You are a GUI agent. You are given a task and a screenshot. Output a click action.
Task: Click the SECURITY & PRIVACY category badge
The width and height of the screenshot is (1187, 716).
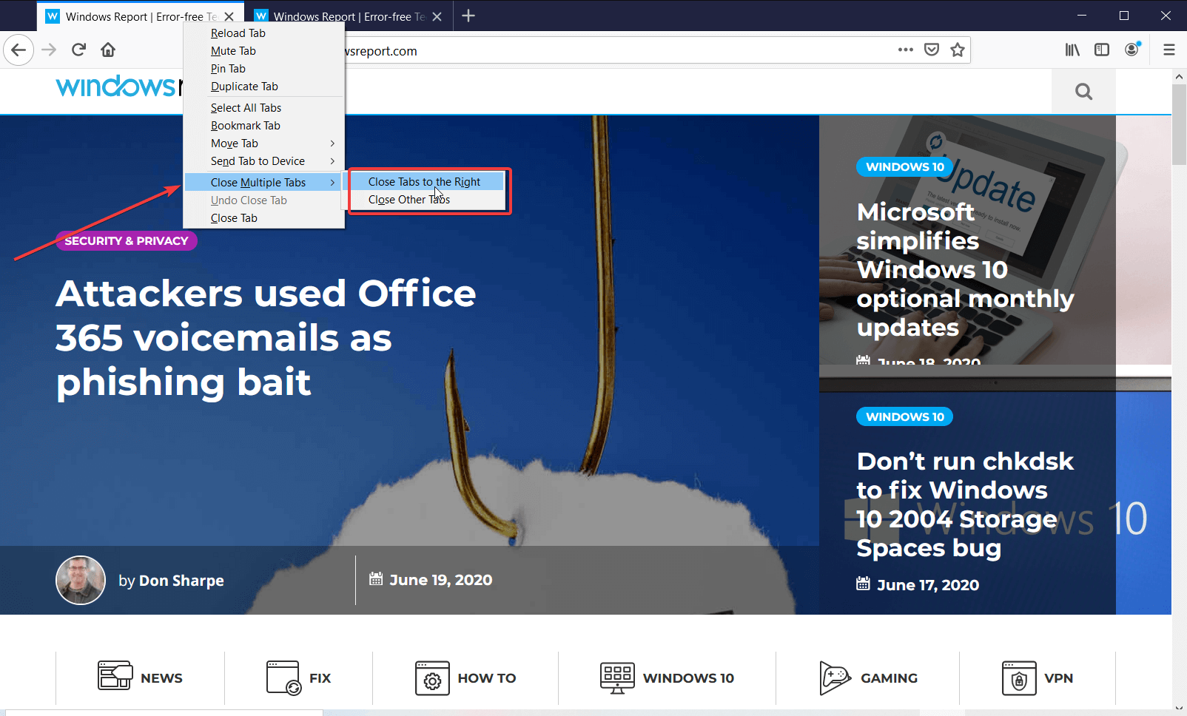click(127, 240)
